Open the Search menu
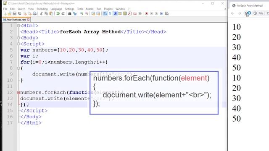 21,9
